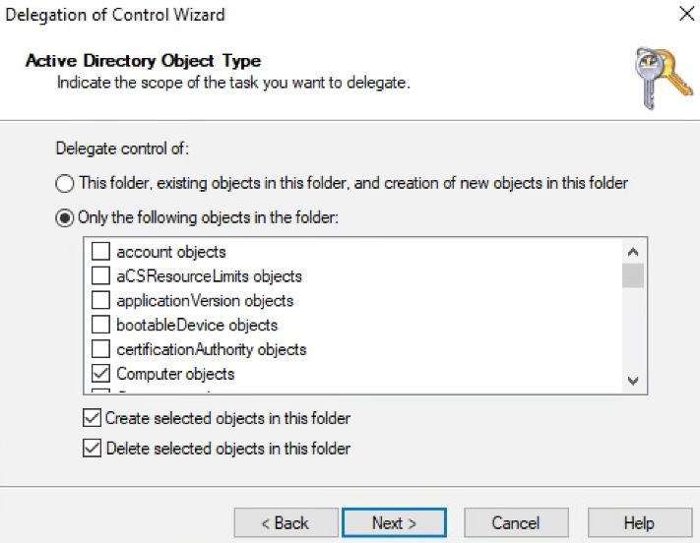Uncheck 'Delete selected objects in this folder'

click(x=92, y=448)
